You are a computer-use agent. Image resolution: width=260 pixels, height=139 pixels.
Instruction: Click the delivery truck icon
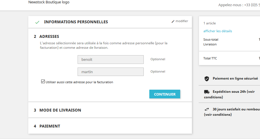tap(207, 92)
